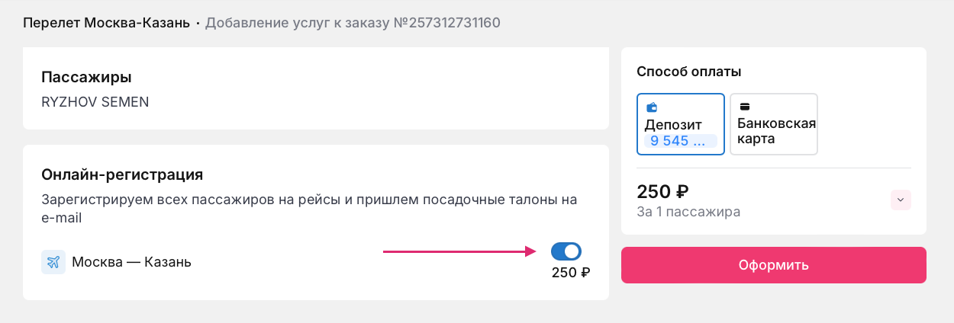Viewport: 954px width, 323px height.
Task: Disable the online registration toggle
Action: tap(566, 251)
